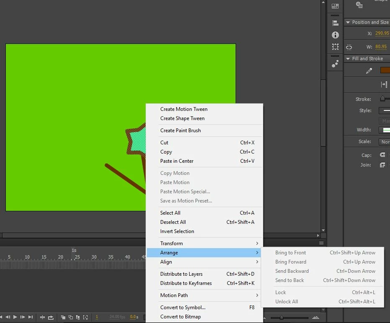Choose Convert to Bitmap
390x323 pixels.
pos(204,317)
